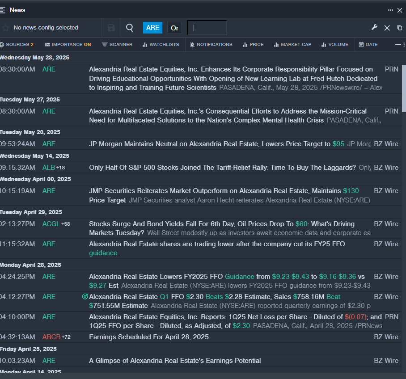Click the Tuesday May 27, 2025 date header
Viewport: 406px width, 379px height.
click(x=30, y=99)
